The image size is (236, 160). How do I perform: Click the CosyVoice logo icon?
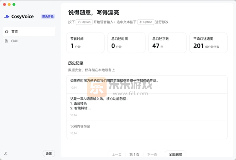pos(7,16)
